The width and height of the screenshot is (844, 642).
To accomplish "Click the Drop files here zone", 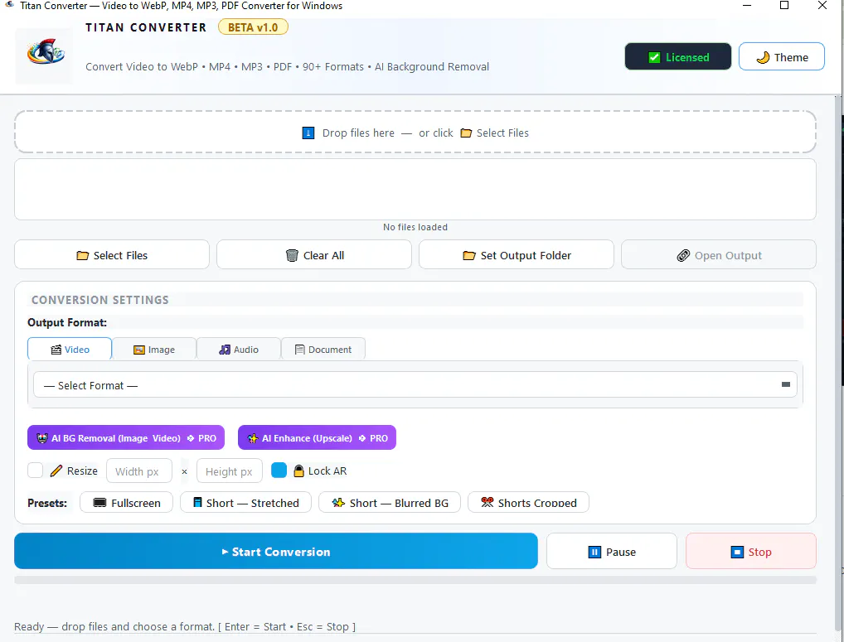I will (x=415, y=133).
